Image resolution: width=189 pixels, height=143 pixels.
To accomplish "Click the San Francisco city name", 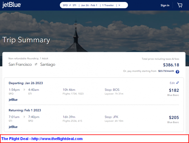I will 20,64.
